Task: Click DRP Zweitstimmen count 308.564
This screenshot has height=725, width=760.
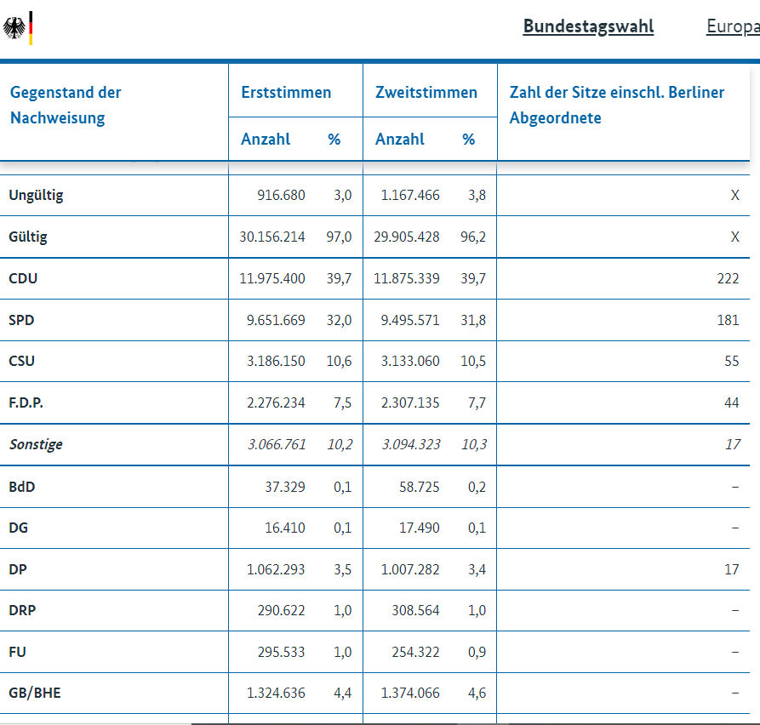Action: pos(415,610)
